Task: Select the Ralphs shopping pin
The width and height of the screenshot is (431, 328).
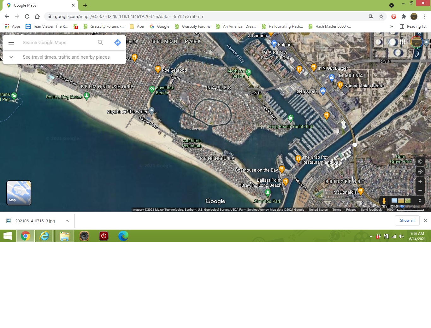Action: click(x=274, y=44)
